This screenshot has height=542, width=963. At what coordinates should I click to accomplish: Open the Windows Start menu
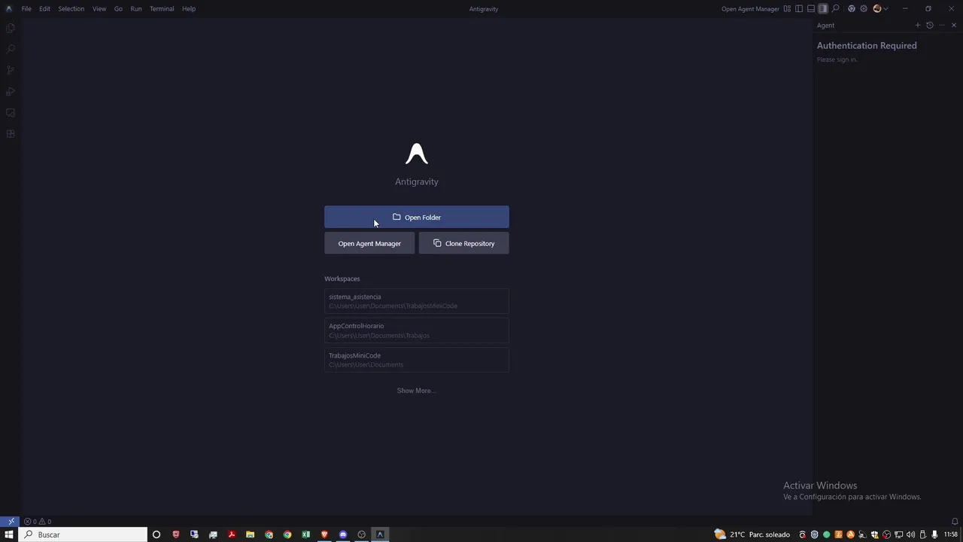coord(10,534)
